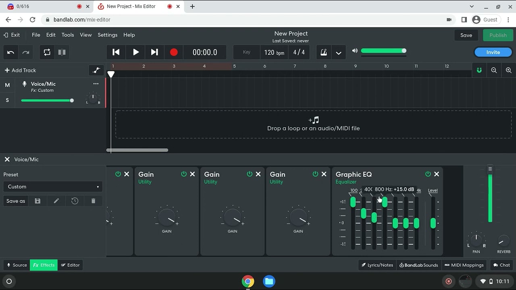The height and width of the screenshot is (290, 516).
Task: Remove the third Gain effect
Action: point(324,174)
